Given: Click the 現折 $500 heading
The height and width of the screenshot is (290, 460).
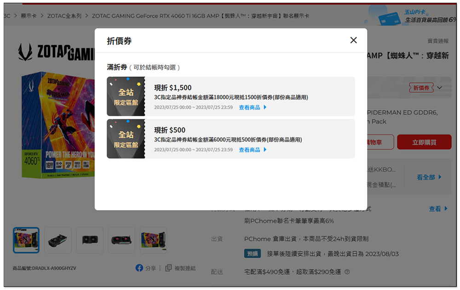Looking at the screenshot, I should [170, 130].
